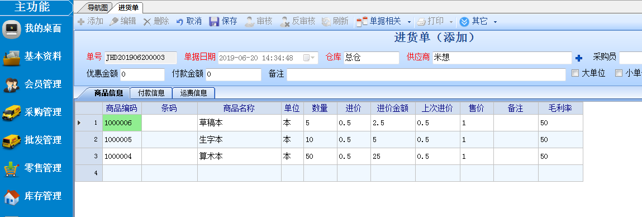Click the 备注 input field in header

point(426,74)
